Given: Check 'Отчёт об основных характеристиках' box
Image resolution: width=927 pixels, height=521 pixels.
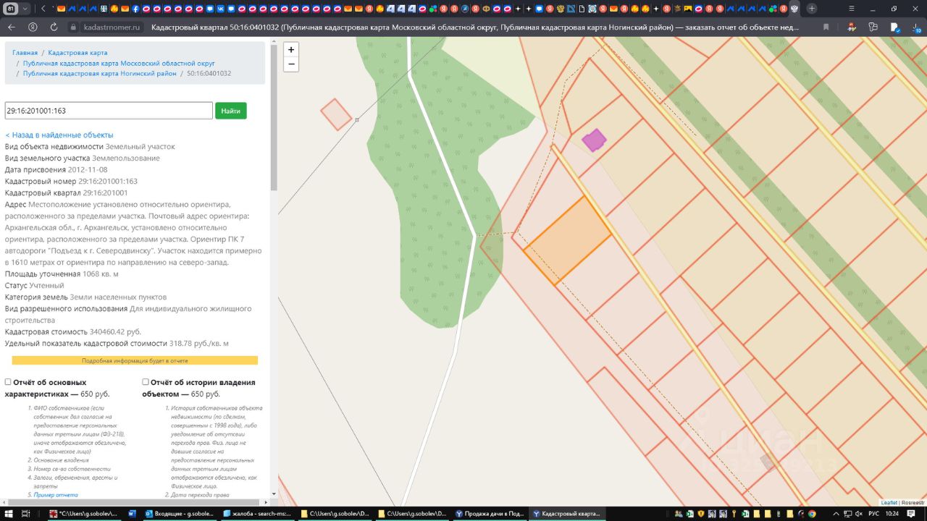Looking at the screenshot, I should tap(8, 382).
